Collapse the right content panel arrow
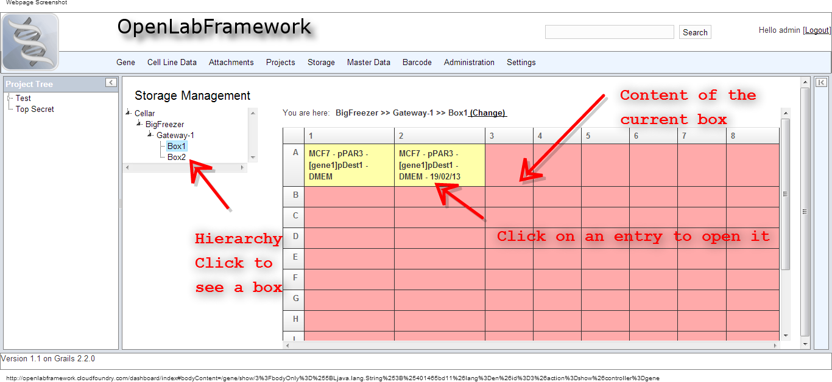This screenshot has width=832, height=382. (x=822, y=83)
